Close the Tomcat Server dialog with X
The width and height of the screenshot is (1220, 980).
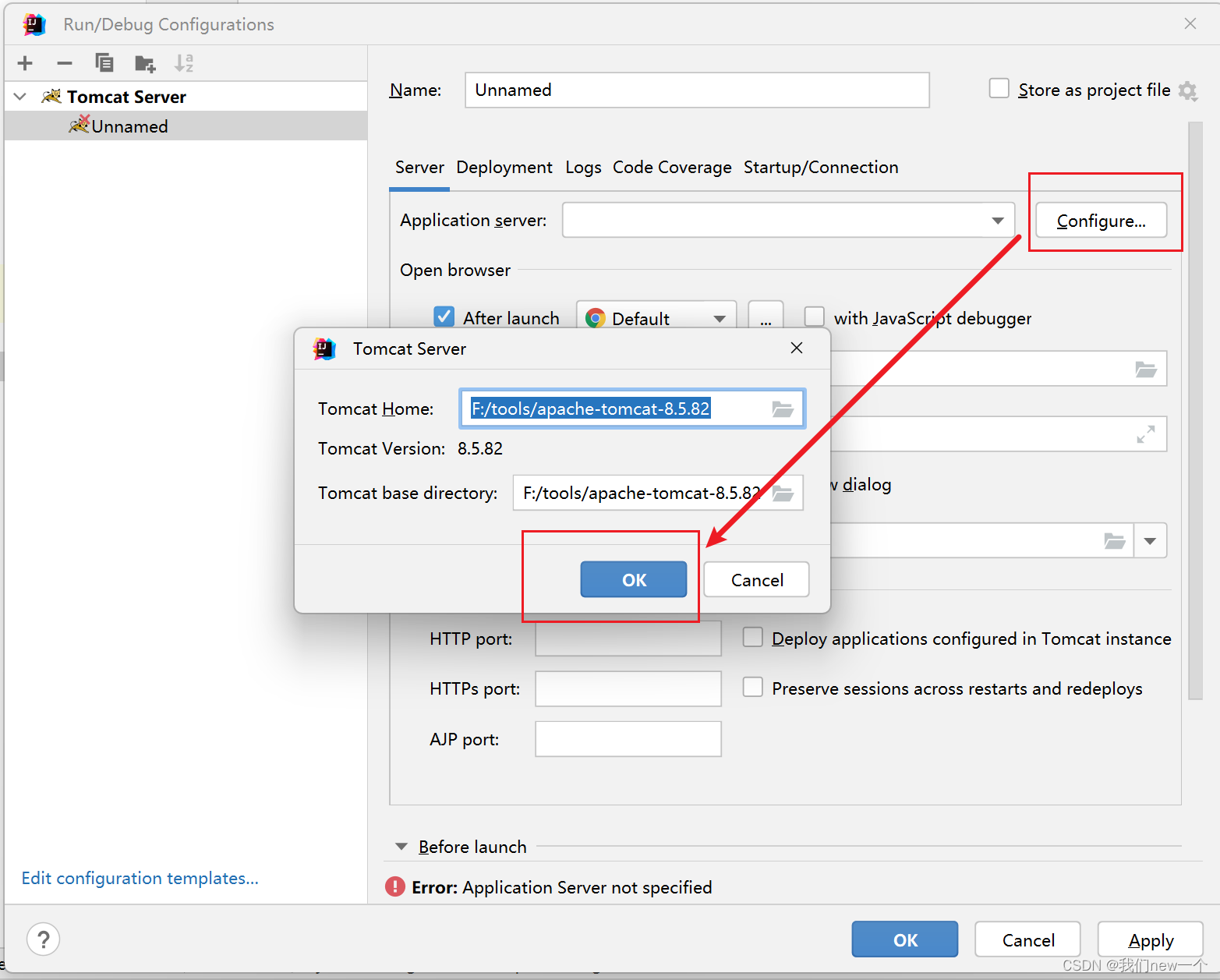(797, 348)
